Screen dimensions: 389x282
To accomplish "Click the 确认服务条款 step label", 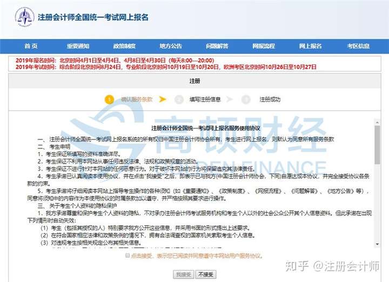I will tap(137, 100).
